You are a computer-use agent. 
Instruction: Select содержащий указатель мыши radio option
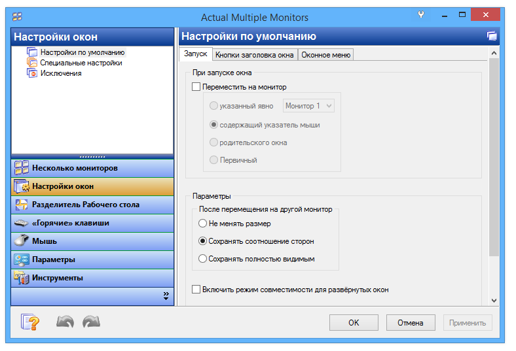click(x=214, y=125)
